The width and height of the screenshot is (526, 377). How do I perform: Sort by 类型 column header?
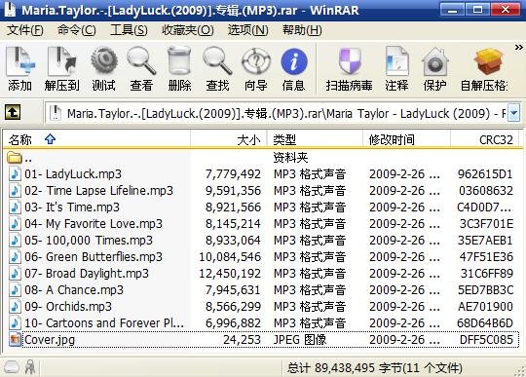click(x=315, y=139)
